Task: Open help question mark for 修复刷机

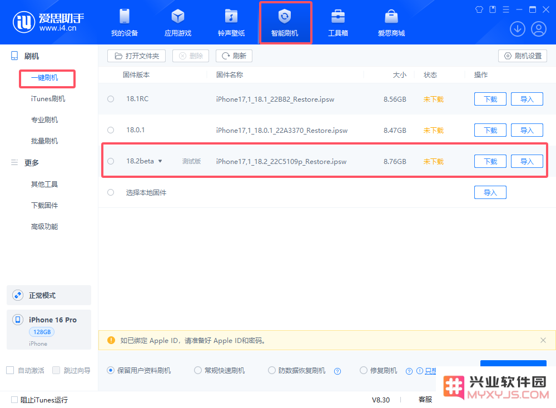Action: [x=409, y=371]
